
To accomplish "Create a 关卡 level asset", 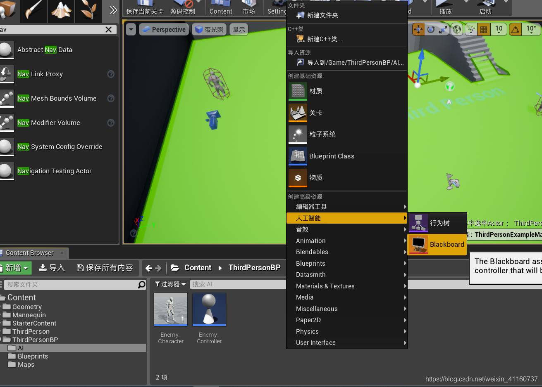I will click(347, 113).
